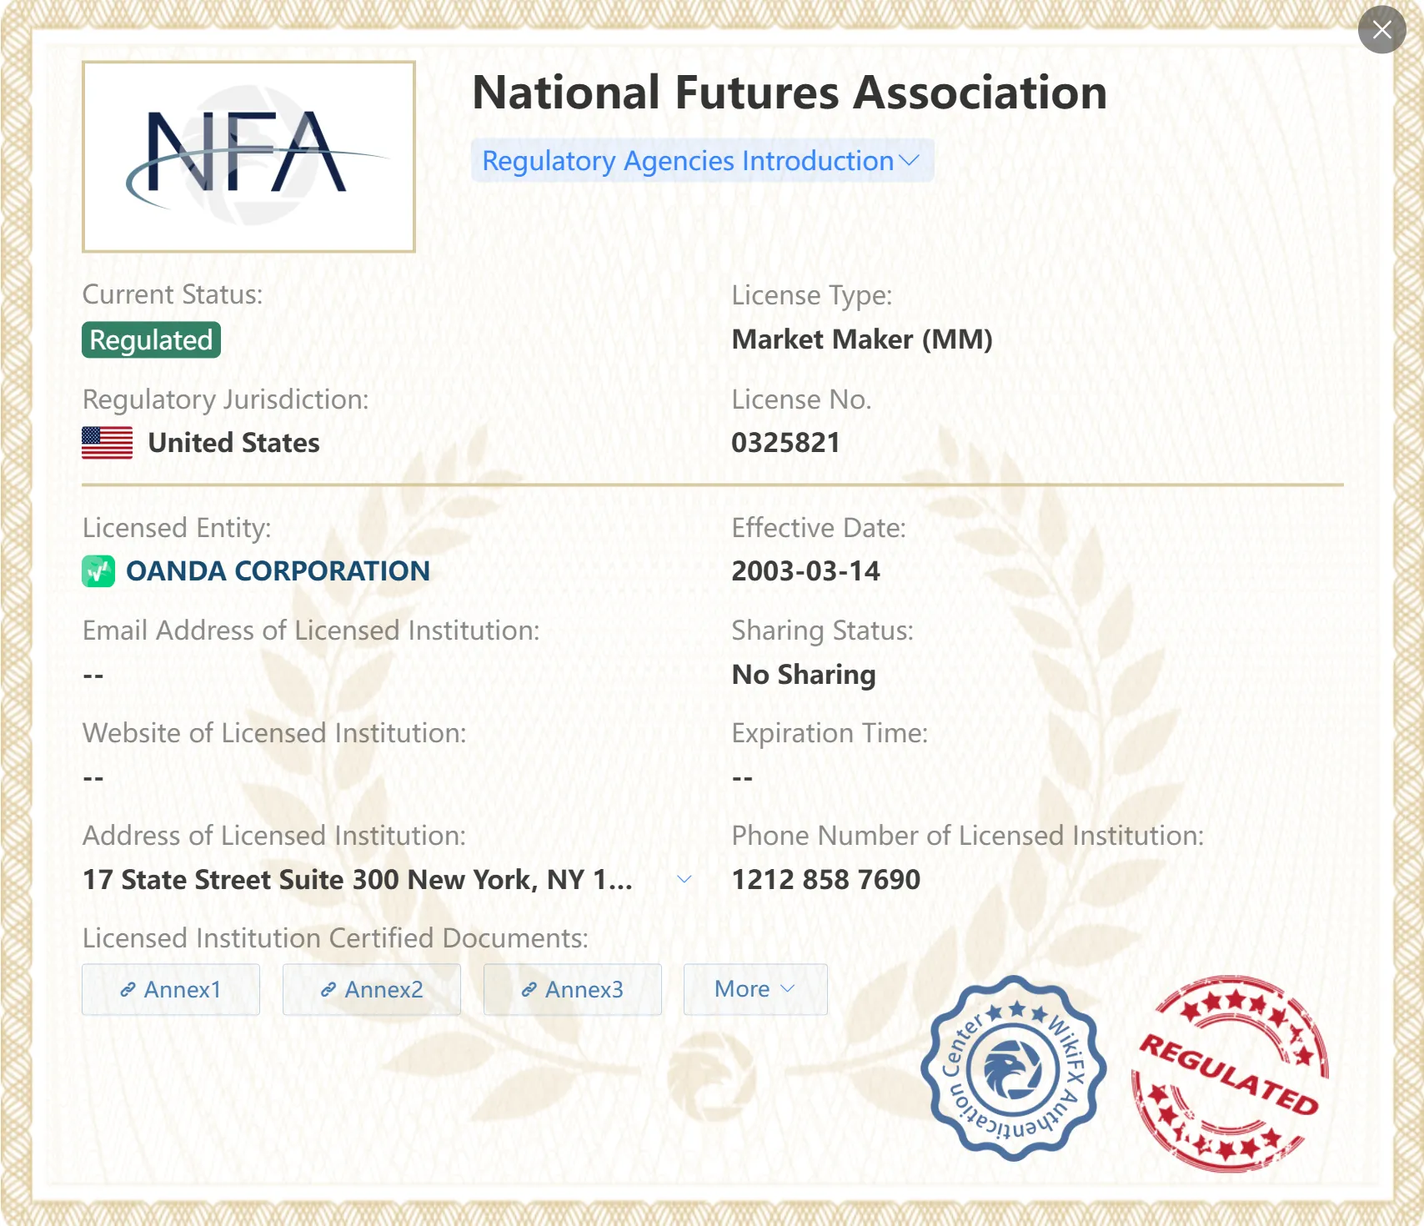
Task: Click the 17 State Street address text
Action: pos(358,879)
